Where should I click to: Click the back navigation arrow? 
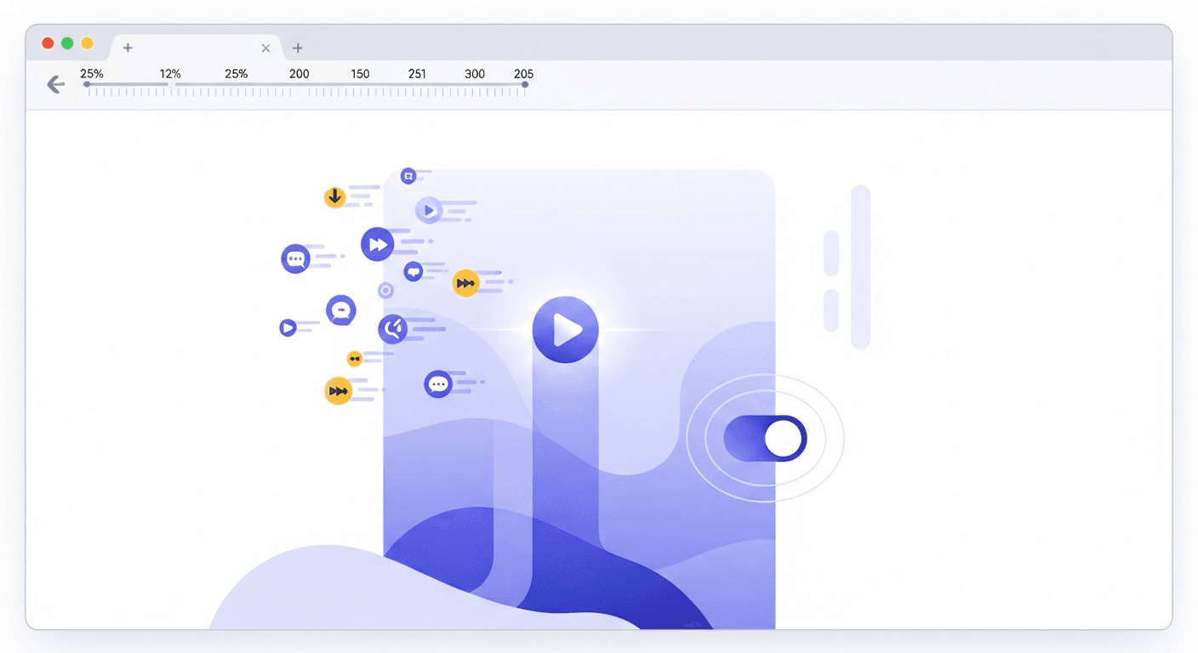coord(54,84)
